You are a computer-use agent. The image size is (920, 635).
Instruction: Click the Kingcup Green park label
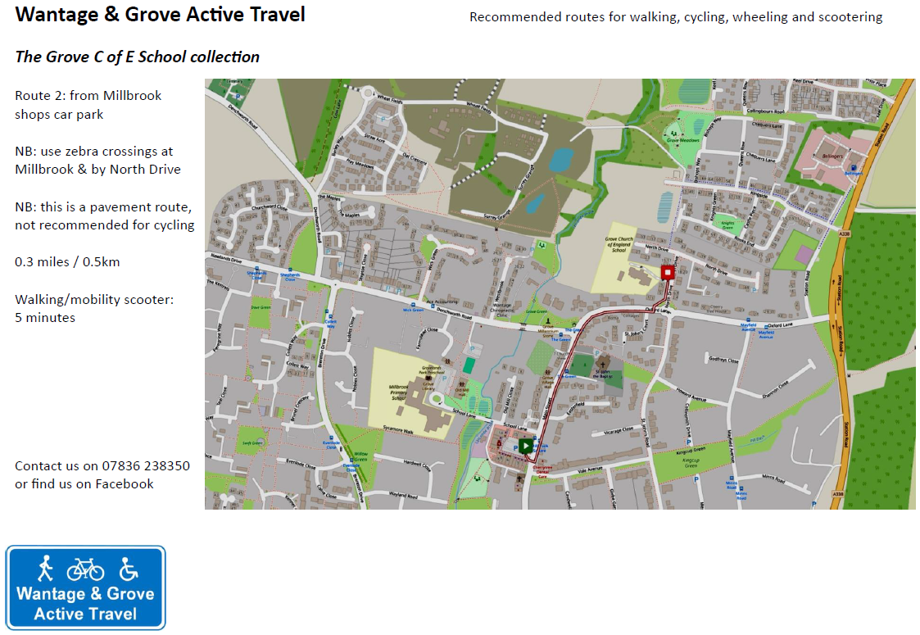pos(691,463)
